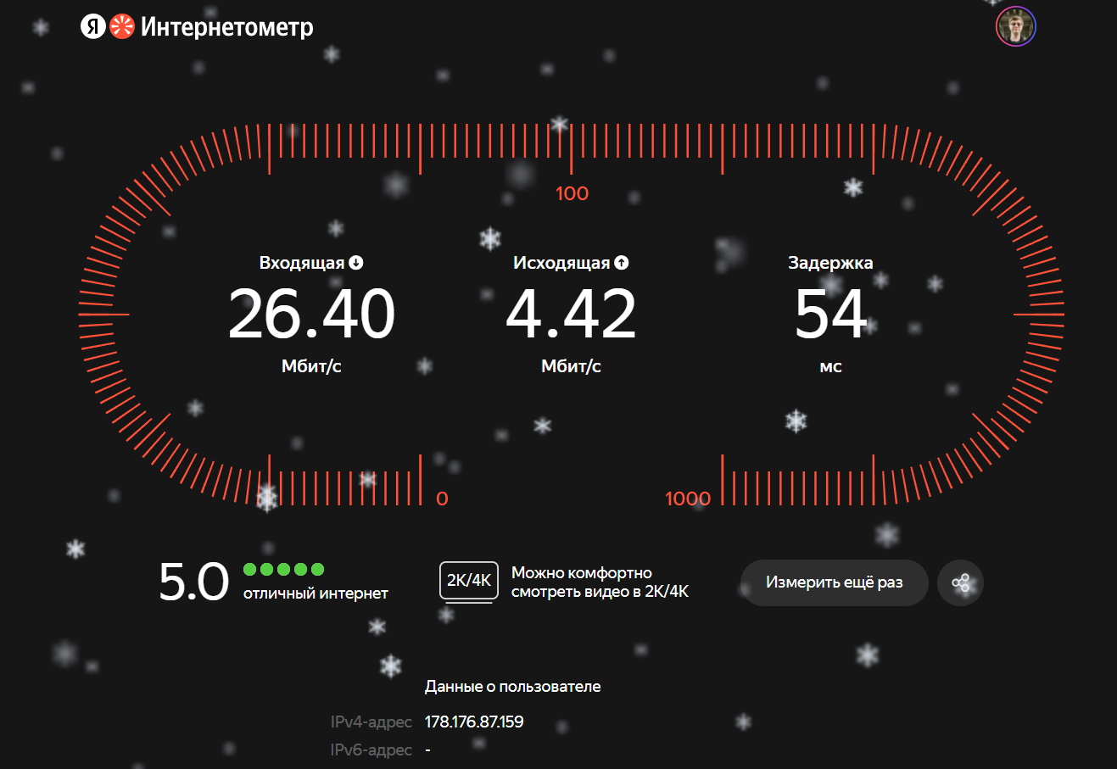
Task: Select the IPv4 address 178.176.87.159
Action: click(x=474, y=722)
